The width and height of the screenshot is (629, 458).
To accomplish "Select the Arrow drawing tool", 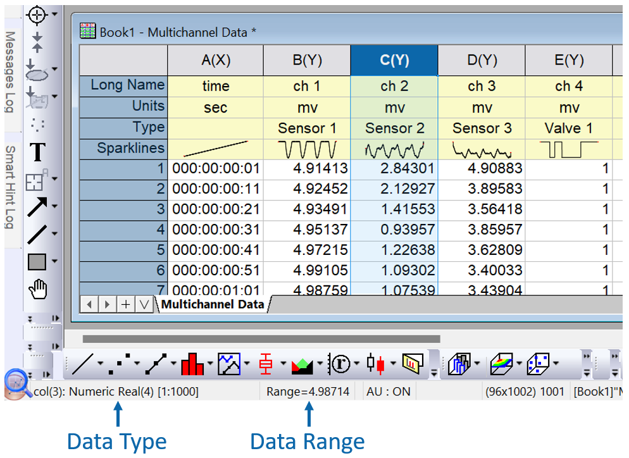I will pyautogui.click(x=37, y=207).
